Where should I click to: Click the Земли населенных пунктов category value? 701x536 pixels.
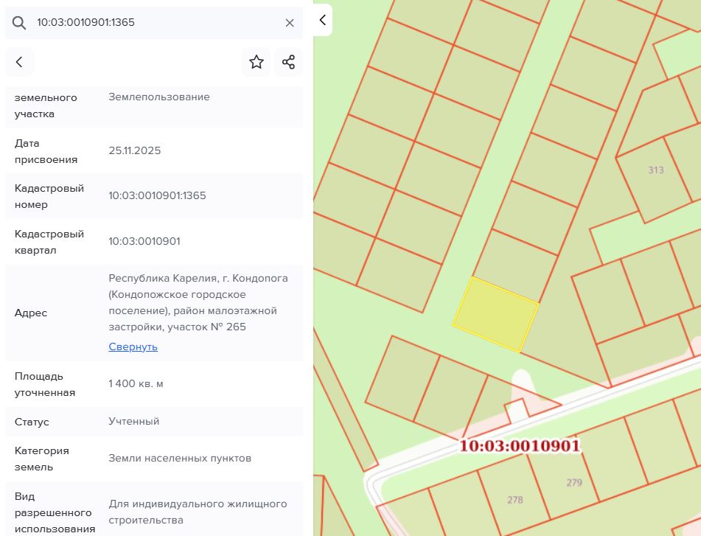180,458
